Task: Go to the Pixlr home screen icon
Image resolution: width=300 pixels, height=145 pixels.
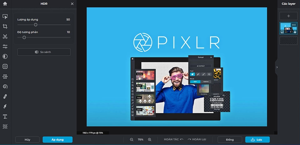Action: pyautogui.click(x=5, y=4)
